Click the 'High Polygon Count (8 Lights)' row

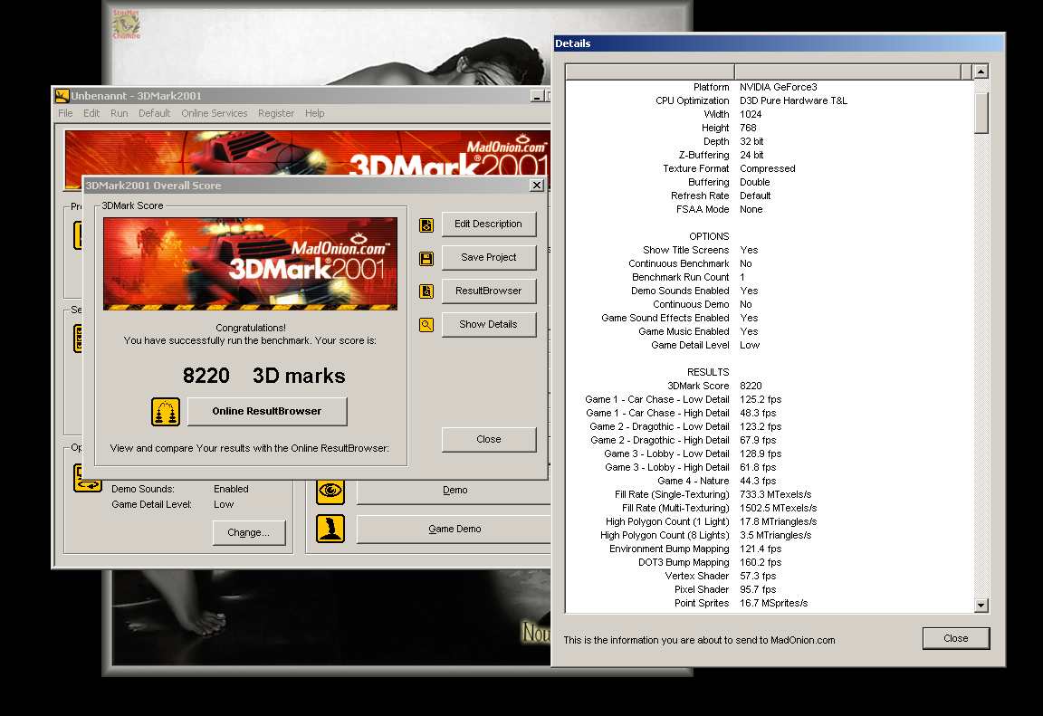[x=706, y=536]
